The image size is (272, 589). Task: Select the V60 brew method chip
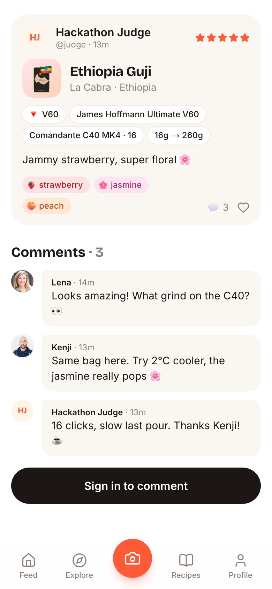tap(44, 114)
